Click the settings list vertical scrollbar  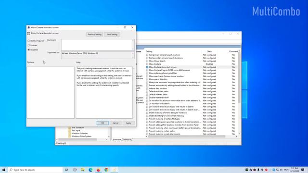239,77
